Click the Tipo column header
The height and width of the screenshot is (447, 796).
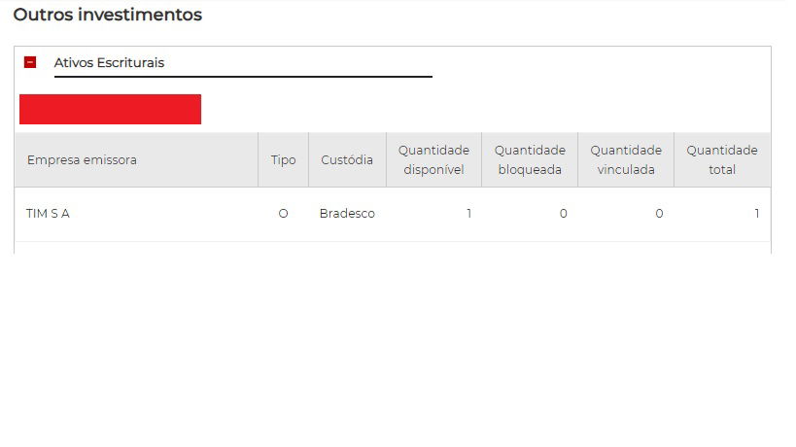tap(283, 159)
